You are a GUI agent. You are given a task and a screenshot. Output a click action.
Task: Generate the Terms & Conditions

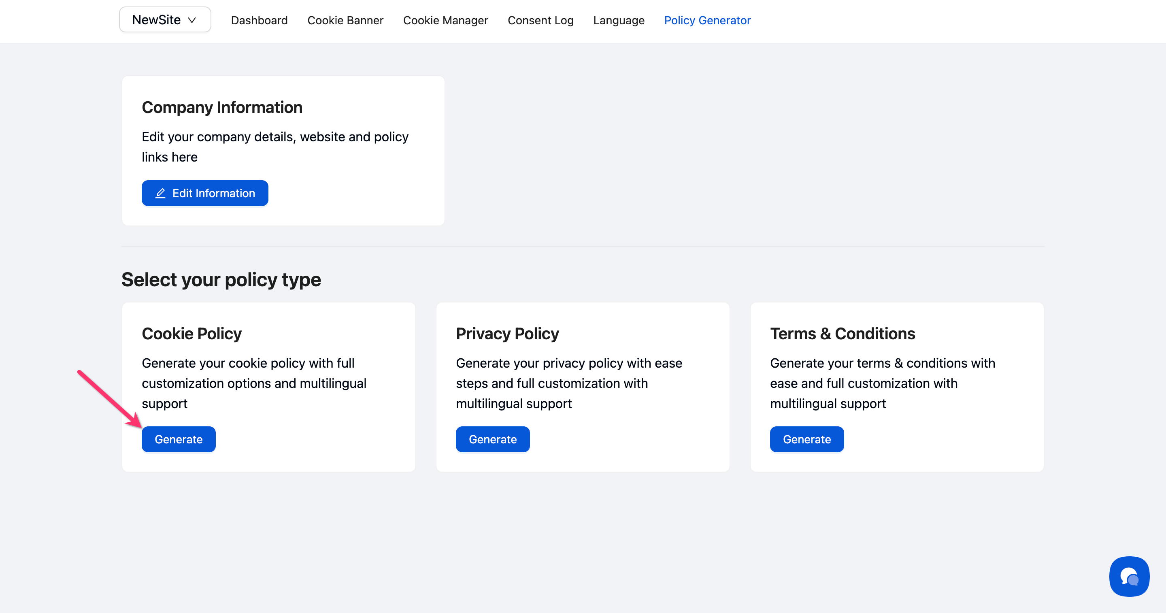pyautogui.click(x=806, y=439)
